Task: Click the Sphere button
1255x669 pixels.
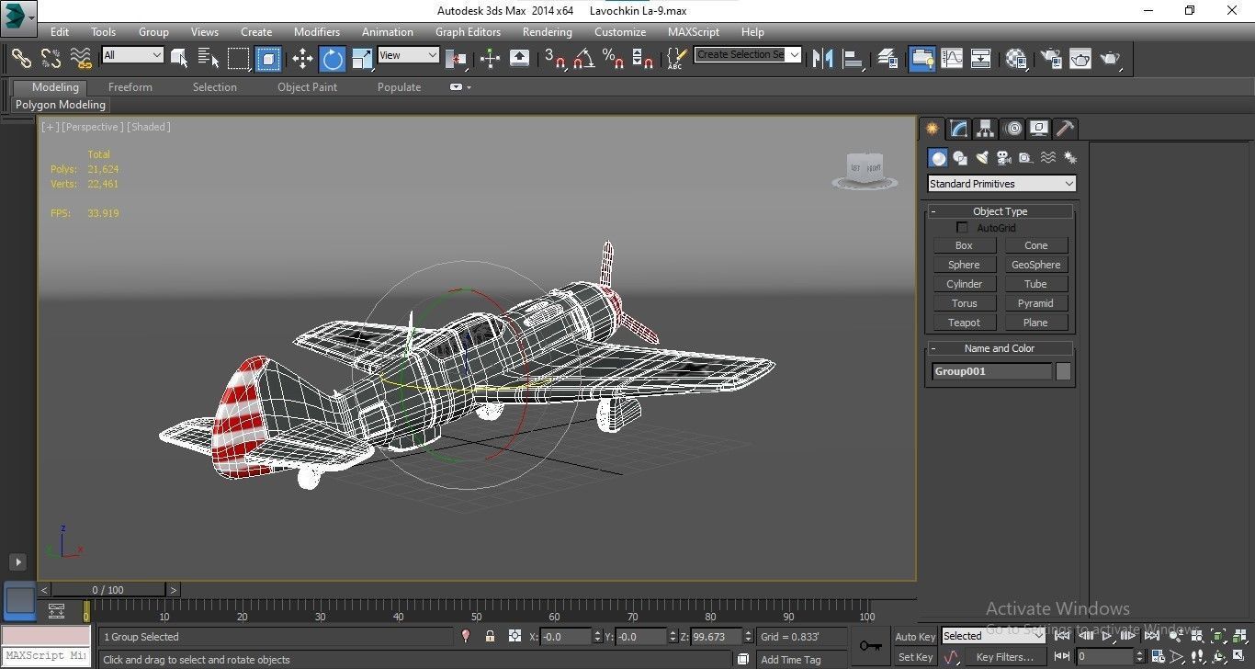Action: 964,265
